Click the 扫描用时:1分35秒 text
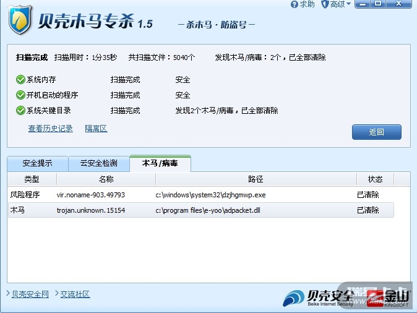The height and width of the screenshot is (313, 417). click(x=85, y=57)
